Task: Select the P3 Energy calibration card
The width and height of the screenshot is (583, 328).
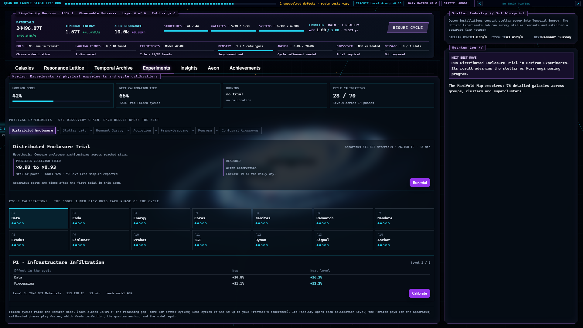Action: pyautogui.click(x=161, y=218)
